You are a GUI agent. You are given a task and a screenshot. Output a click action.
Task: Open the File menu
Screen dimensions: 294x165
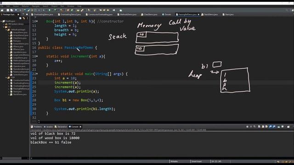click(x=2, y=6)
